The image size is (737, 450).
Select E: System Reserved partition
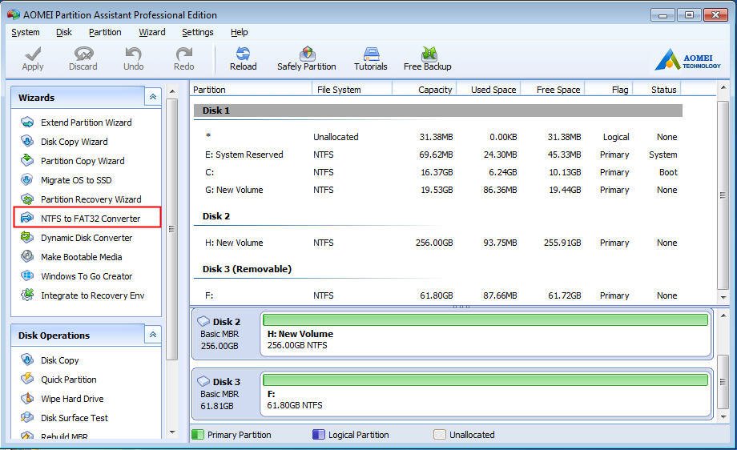pyautogui.click(x=438, y=155)
